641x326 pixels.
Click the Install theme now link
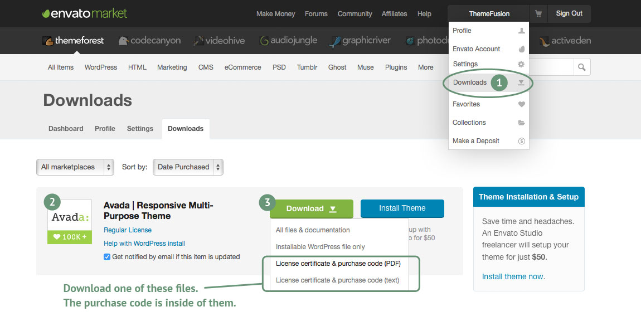513,276
